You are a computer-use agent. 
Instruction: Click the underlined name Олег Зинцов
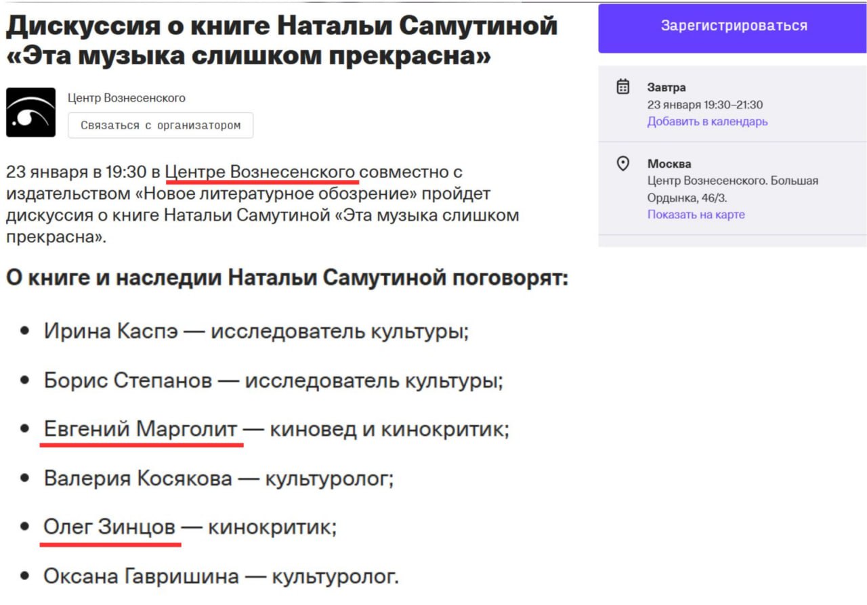tap(110, 526)
